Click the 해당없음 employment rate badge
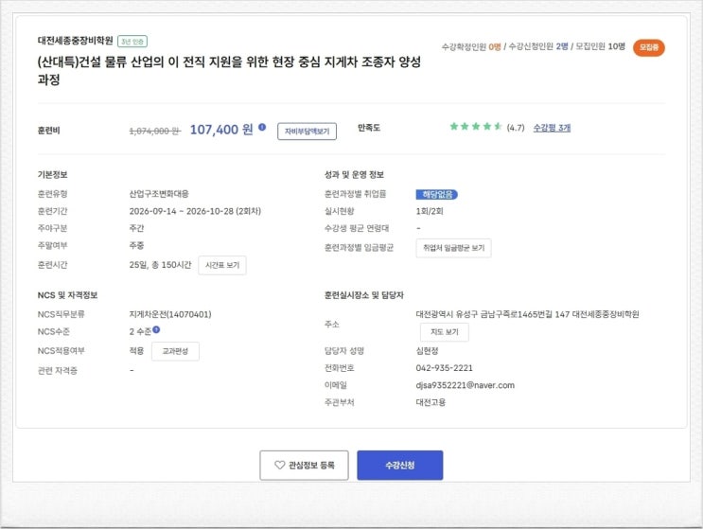This screenshot has height=529, width=703. [437, 195]
